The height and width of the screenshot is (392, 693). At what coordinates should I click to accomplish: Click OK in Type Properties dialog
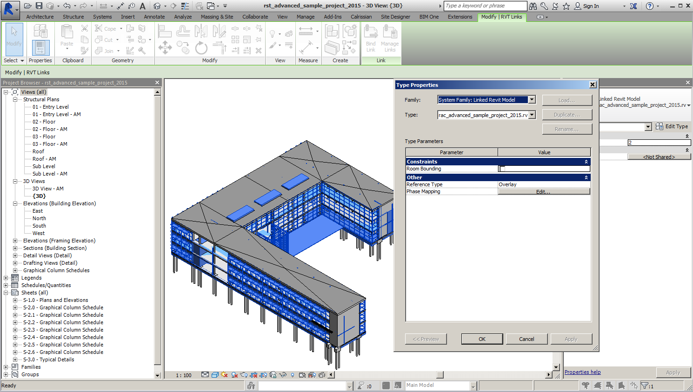click(482, 339)
